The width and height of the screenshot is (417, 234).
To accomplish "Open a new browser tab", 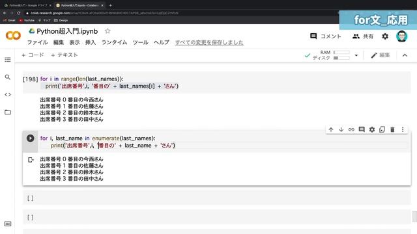I will point(110,5).
